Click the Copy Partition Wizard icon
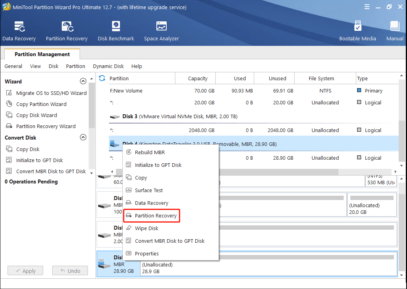 (x=9, y=104)
